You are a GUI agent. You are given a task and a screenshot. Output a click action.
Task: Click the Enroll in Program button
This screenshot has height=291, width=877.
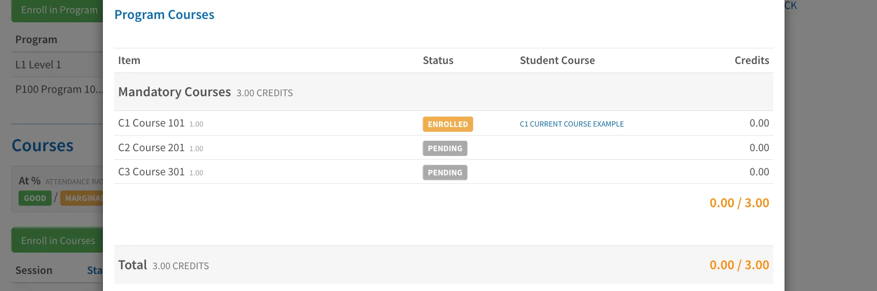coord(57,10)
